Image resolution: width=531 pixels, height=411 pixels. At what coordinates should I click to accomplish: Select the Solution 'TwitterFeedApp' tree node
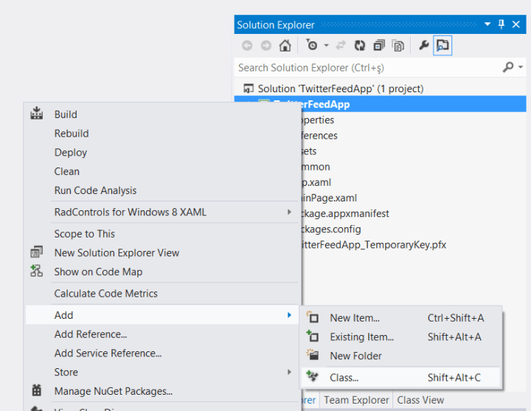[x=340, y=89]
